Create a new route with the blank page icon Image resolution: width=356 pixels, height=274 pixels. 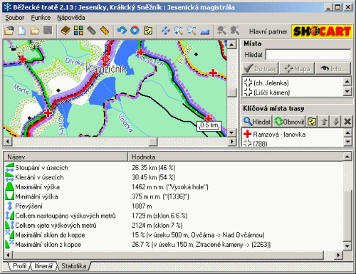[x=22, y=31]
